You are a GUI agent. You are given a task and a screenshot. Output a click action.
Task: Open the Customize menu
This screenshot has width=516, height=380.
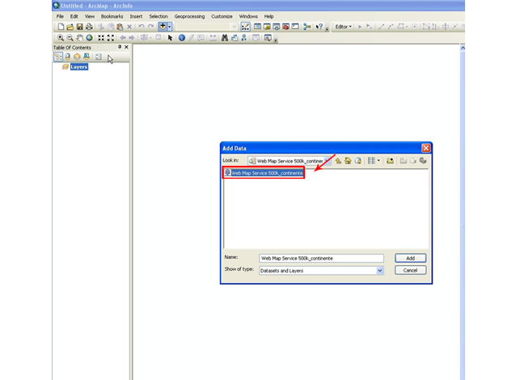point(222,16)
